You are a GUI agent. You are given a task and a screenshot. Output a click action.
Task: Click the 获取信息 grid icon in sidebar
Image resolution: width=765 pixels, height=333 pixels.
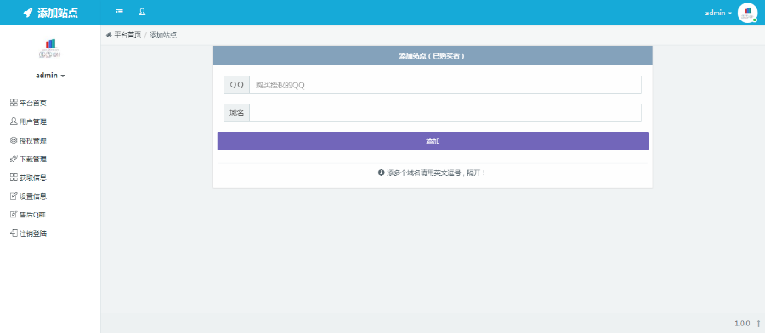click(14, 178)
